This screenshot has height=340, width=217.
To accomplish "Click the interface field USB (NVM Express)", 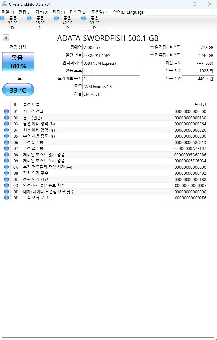I will tap(111, 63).
